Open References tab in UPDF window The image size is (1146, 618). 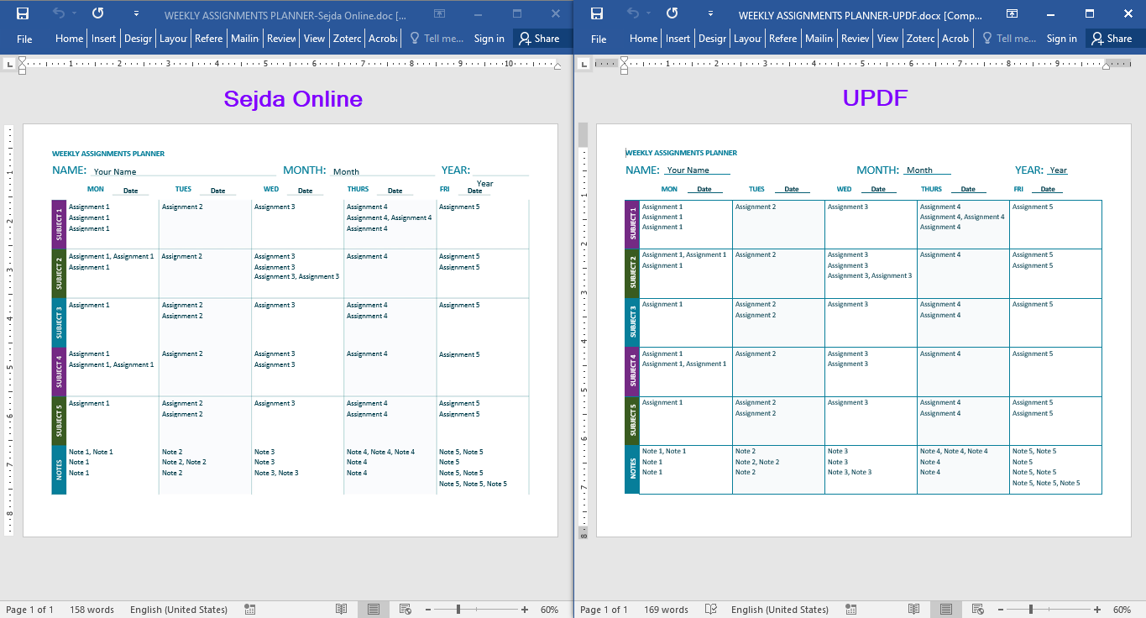(x=782, y=39)
